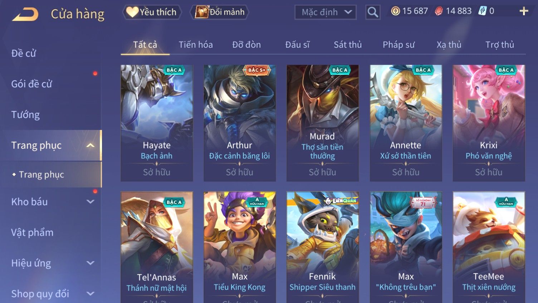Open Gói đề cử in the sidebar
The height and width of the screenshot is (303, 538).
point(31,84)
